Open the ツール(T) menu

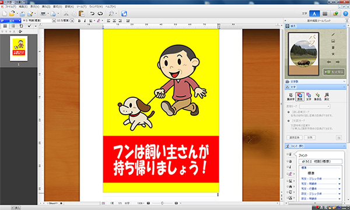(82, 6)
